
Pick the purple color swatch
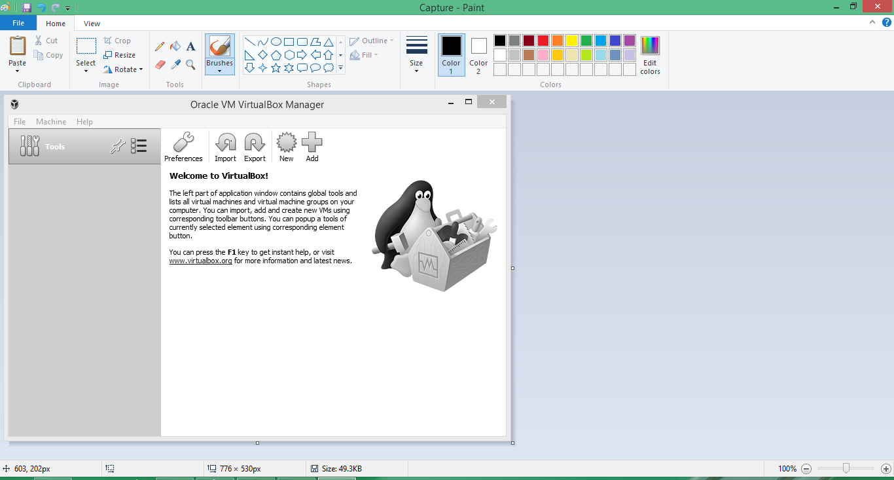point(630,41)
